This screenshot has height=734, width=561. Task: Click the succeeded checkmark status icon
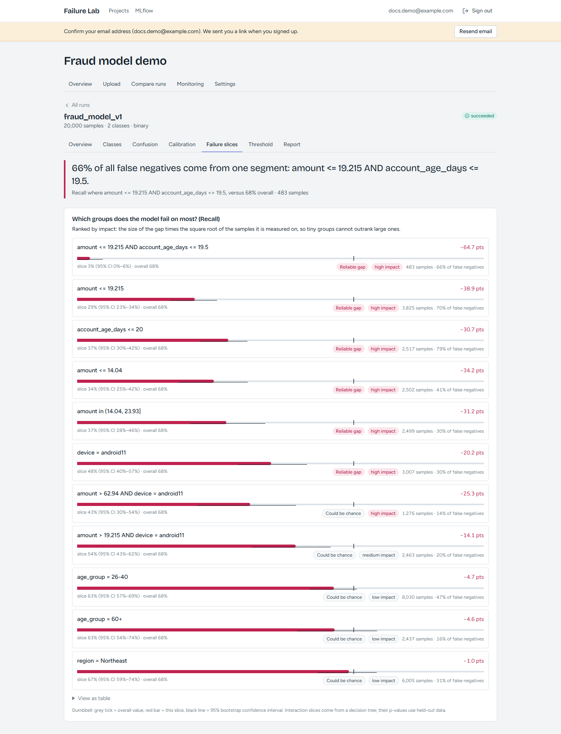click(x=467, y=116)
